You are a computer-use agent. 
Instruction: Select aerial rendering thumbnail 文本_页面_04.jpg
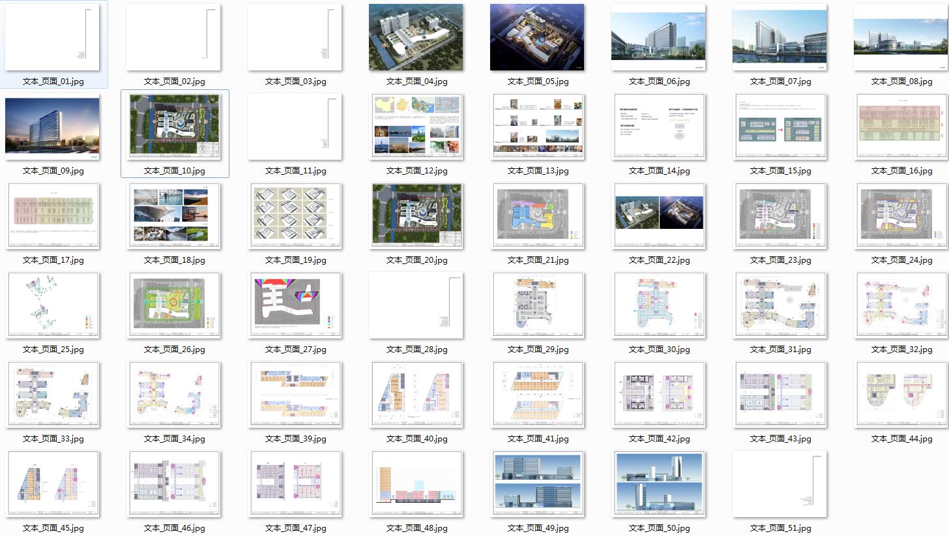point(416,38)
